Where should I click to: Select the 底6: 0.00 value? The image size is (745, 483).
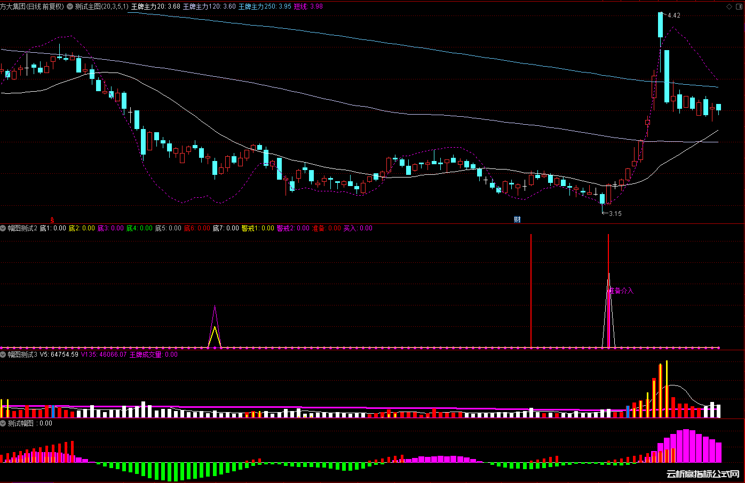pos(197,228)
